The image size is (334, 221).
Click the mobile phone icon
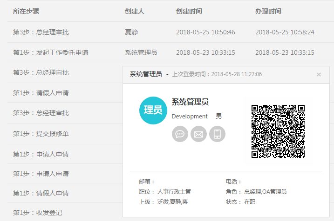[x=217, y=134]
